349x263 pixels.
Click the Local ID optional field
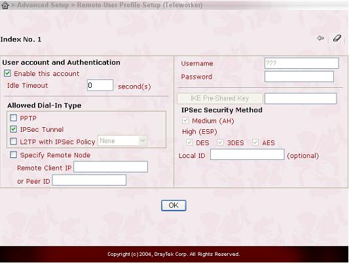[x=248, y=155]
